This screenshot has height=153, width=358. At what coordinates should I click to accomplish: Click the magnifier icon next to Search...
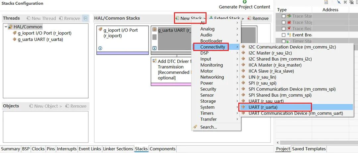195,127
